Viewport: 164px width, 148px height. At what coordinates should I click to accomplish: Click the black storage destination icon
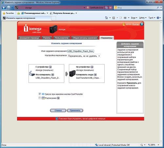click(72, 73)
